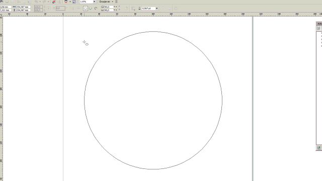Click the Export icon next to Import
Image resolution: width=322 pixels, height=181 pixels.
[x=59, y=2]
